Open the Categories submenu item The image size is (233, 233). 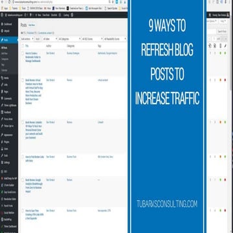[x=5, y=59]
